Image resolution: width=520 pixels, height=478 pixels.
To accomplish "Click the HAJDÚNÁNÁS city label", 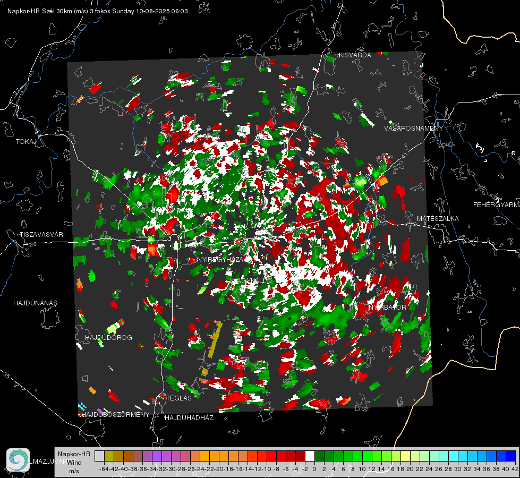I will click(x=35, y=303).
